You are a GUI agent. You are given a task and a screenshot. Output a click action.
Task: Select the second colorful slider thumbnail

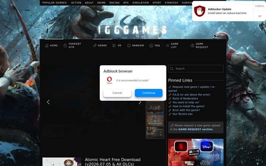click(x=155, y=120)
